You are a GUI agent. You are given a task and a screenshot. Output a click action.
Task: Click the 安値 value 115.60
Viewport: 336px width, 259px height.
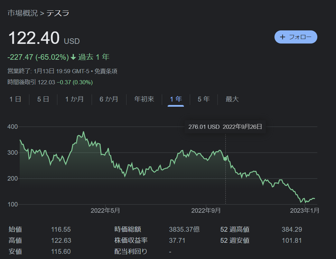coord(61,251)
